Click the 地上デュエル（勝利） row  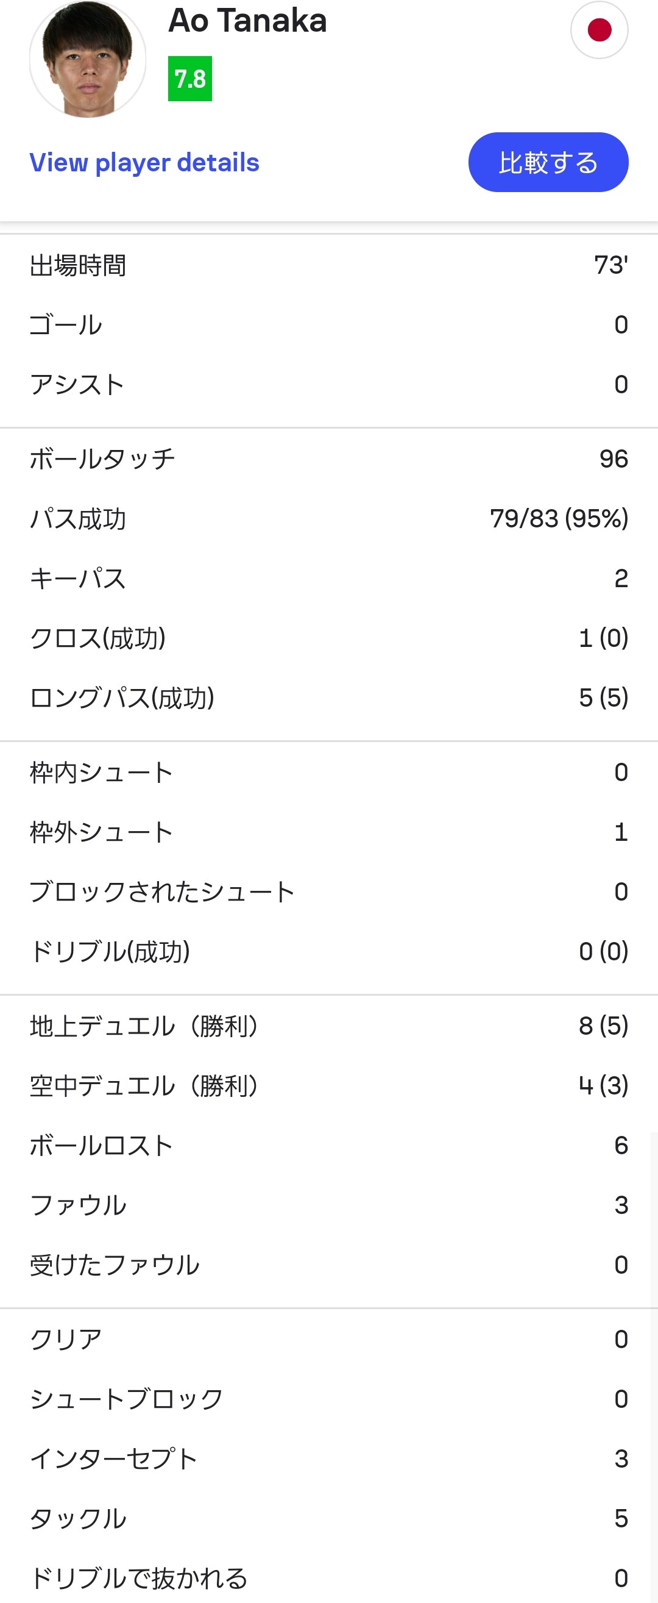(x=328, y=1027)
